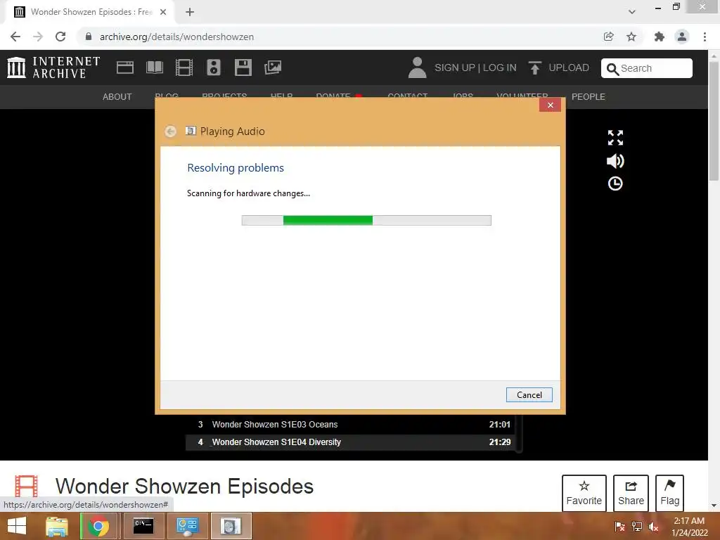Flag this item button
Screen dimensions: 720x540
(669, 493)
